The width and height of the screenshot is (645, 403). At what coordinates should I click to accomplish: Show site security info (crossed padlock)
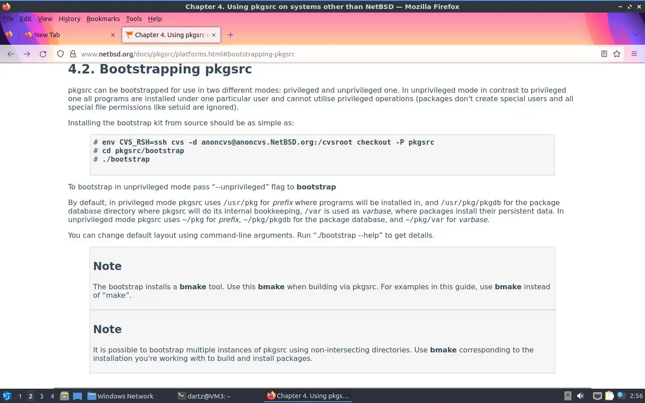pyautogui.click(x=73, y=54)
